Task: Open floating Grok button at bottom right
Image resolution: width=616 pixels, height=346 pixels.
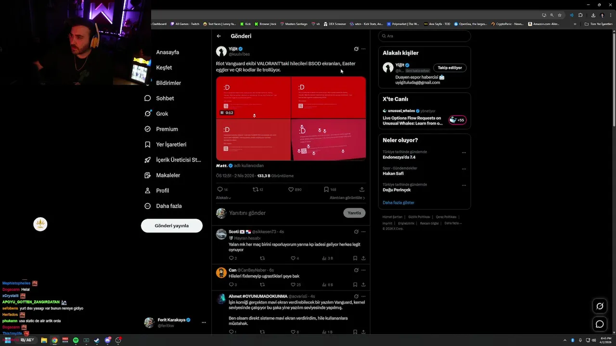Action: point(600,306)
